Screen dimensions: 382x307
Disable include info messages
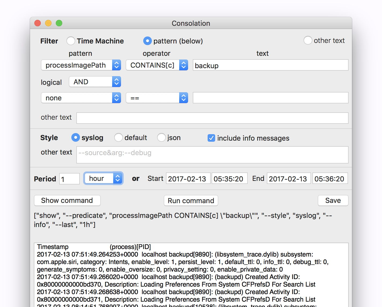tap(211, 138)
